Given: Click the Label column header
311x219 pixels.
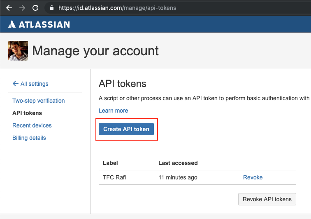Looking at the screenshot, I should pos(110,163).
